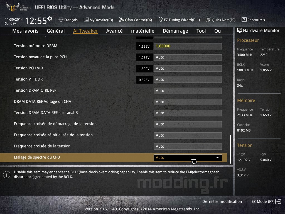The width and height of the screenshot is (285, 214).
Task: Click the 34x ratio value
Action: click(x=240, y=85)
